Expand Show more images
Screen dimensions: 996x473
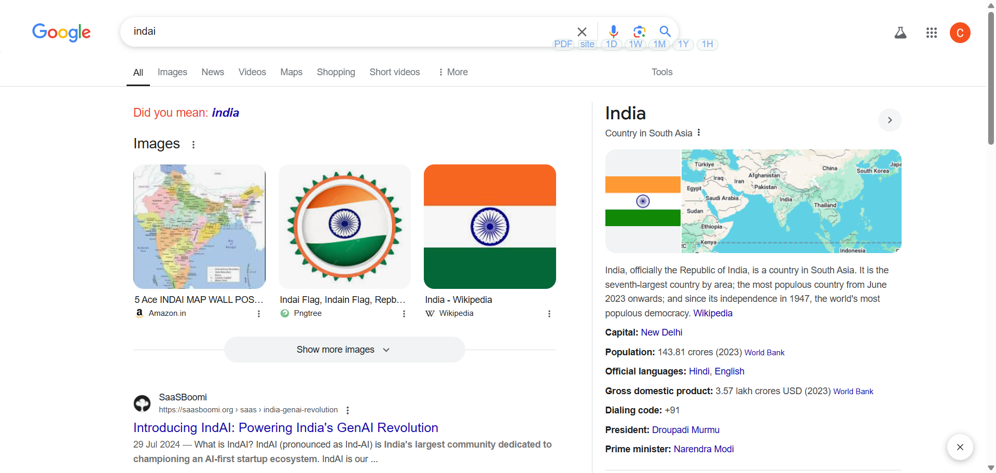pos(344,350)
